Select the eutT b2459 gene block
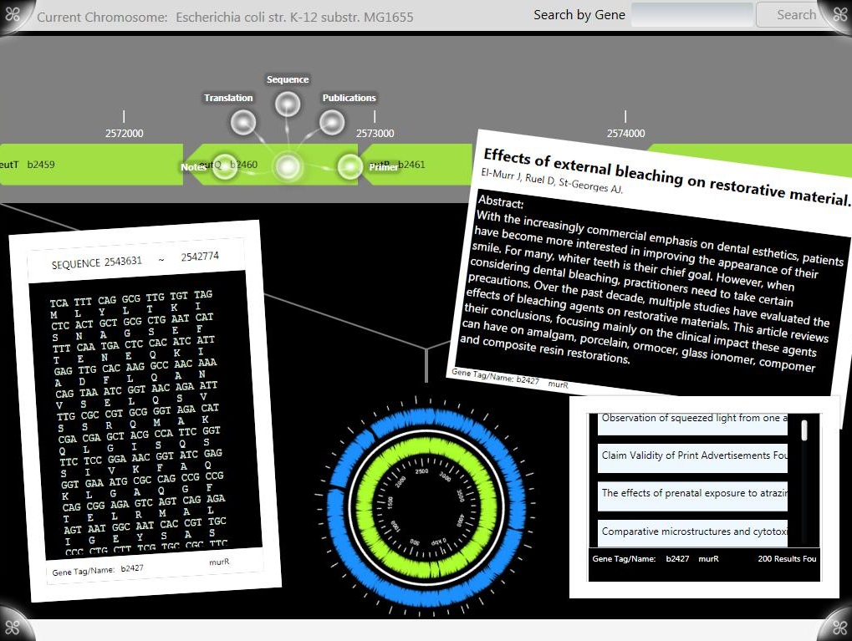This screenshot has height=641, width=852. click(x=91, y=165)
